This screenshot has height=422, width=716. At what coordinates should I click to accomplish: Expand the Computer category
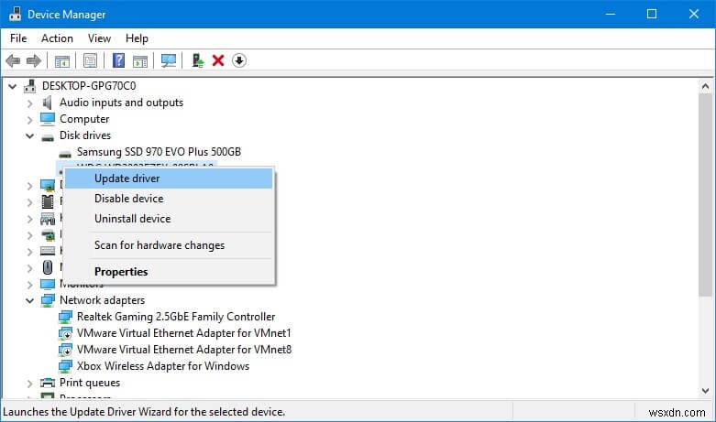[30, 120]
